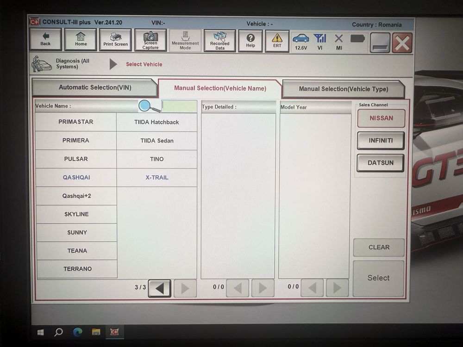This screenshot has width=463, height=347.
Task: Click the Select button
Action: 378,278
